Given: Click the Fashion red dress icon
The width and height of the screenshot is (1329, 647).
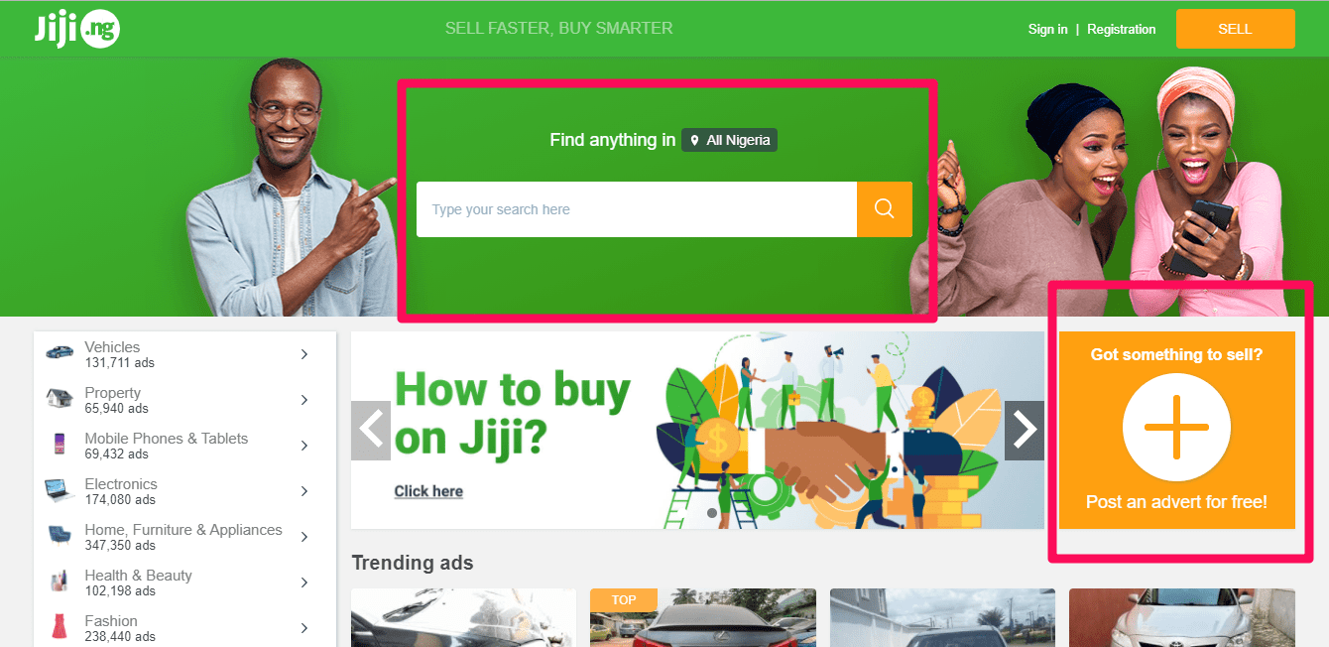Looking at the screenshot, I should (60, 627).
